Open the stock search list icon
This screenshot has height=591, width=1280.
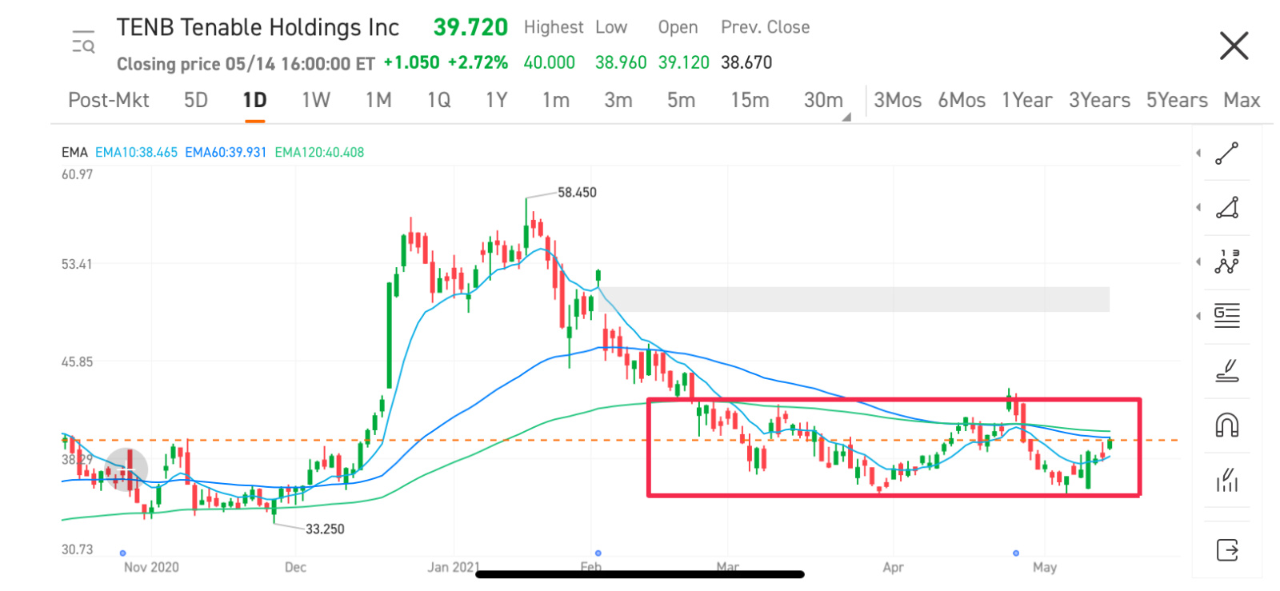(83, 42)
